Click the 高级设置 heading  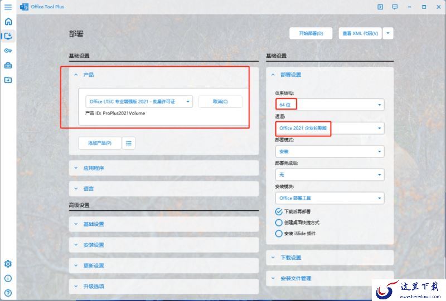(x=79, y=205)
